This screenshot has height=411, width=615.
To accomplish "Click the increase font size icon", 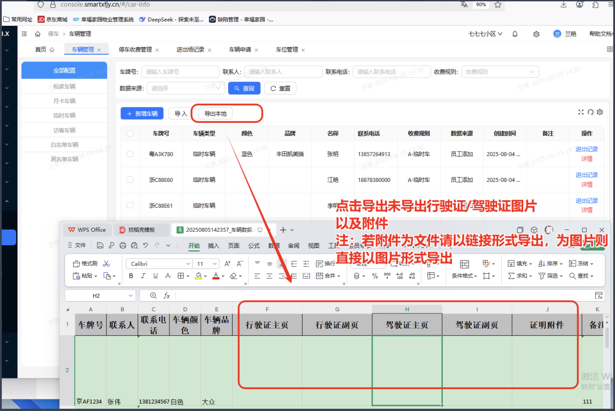I will tap(227, 263).
